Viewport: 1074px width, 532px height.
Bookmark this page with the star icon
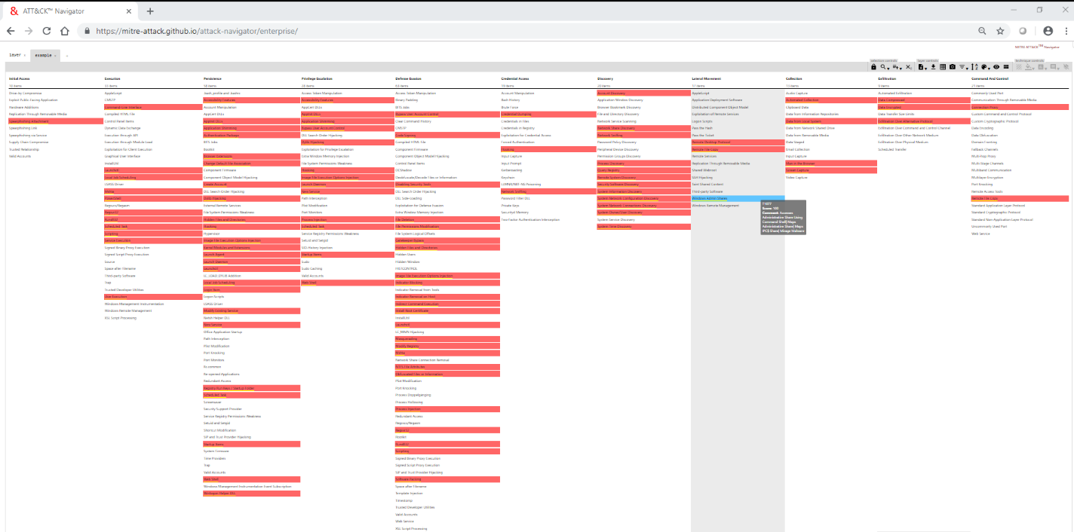[x=1000, y=31]
